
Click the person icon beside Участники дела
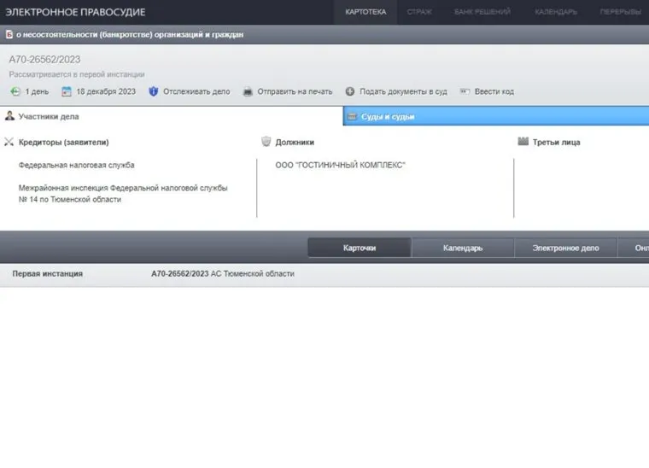click(x=9, y=116)
